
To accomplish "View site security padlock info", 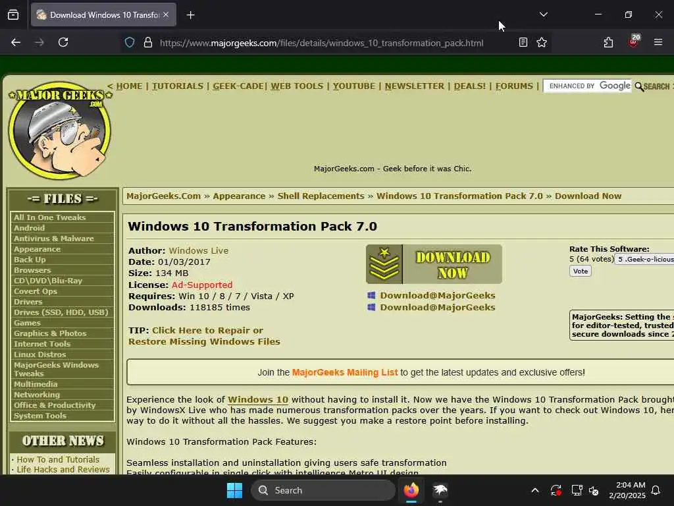I will click(148, 43).
